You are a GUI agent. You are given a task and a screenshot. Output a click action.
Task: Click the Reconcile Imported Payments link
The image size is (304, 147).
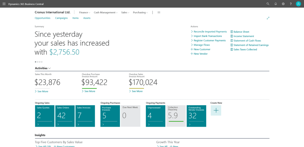coord(210,32)
